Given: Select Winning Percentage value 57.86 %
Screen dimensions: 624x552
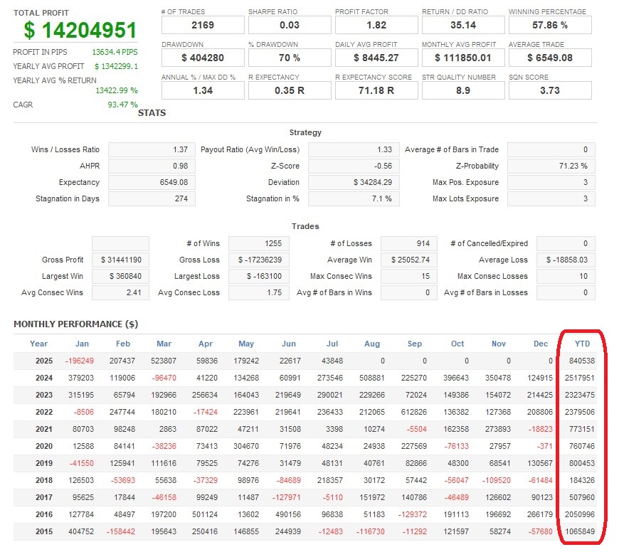Looking at the screenshot, I should coord(550,25).
